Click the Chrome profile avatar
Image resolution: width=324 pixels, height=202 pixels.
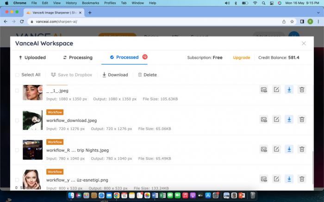[x=310, y=21]
